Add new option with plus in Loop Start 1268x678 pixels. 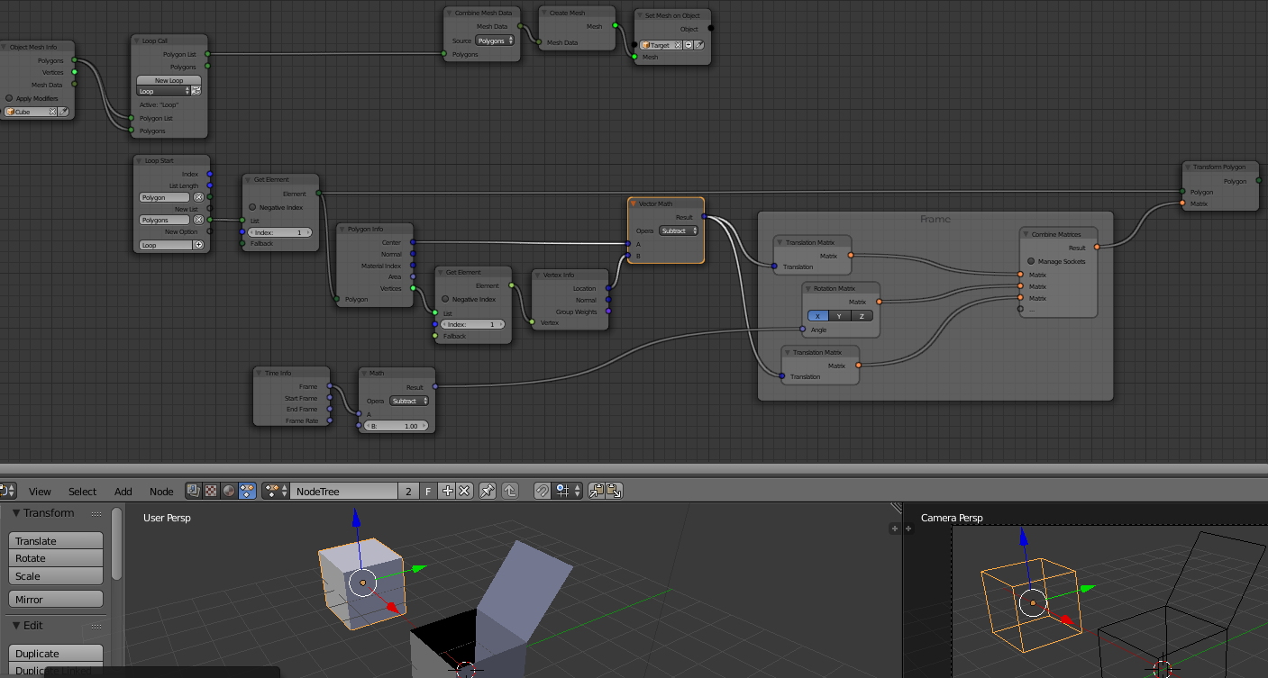click(198, 245)
